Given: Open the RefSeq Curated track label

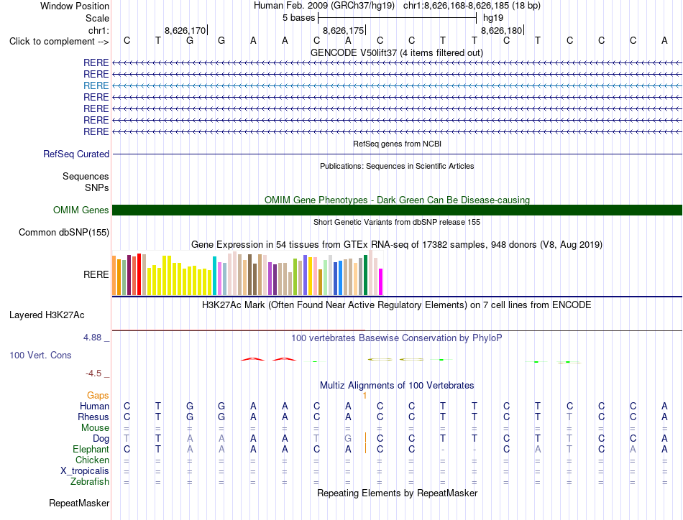Looking at the screenshot, I should tap(75, 154).
